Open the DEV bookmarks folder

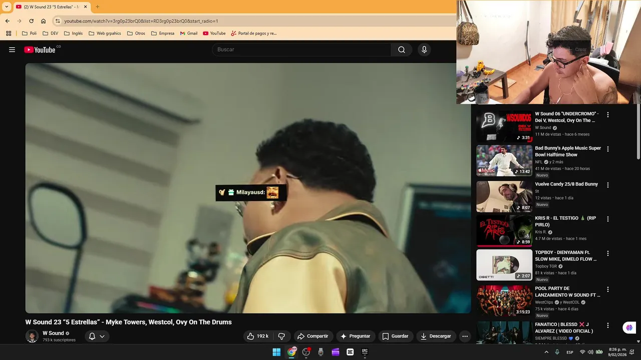tap(51, 33)
